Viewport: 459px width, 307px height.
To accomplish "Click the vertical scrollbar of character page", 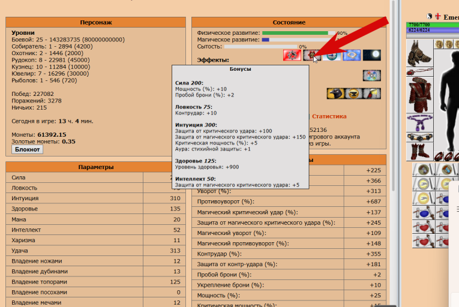I will 393,97.
